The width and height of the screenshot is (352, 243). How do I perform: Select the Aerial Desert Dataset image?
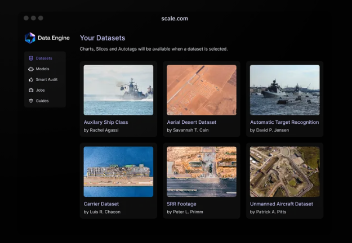(201, 90)
